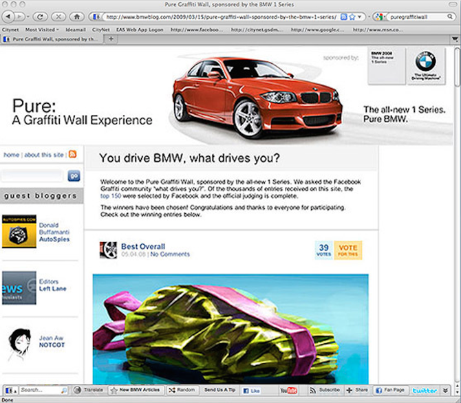This screenshot has height=403, width=461.
Task: Open the about this site link
Action: coord(44,155)
